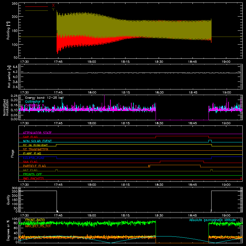The height and width of the screenshot is (246, 246).
Task: Click the Quality axis title
Action: (x=8, y=200)
